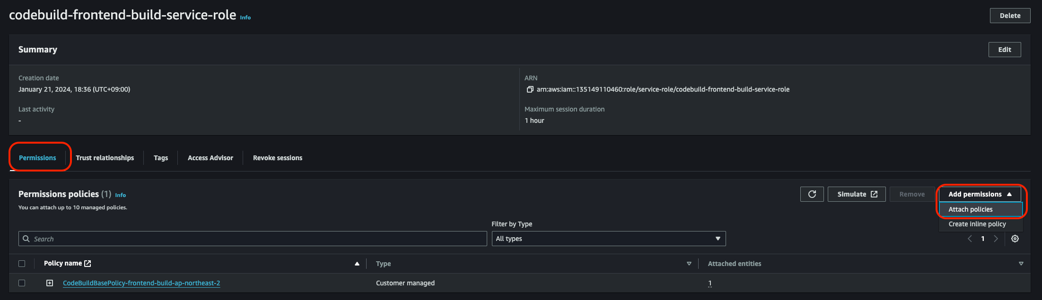Click the refresh policies icon button
Screen dimensions: 1042x300
pyautogui.click(x=812, y=194)
